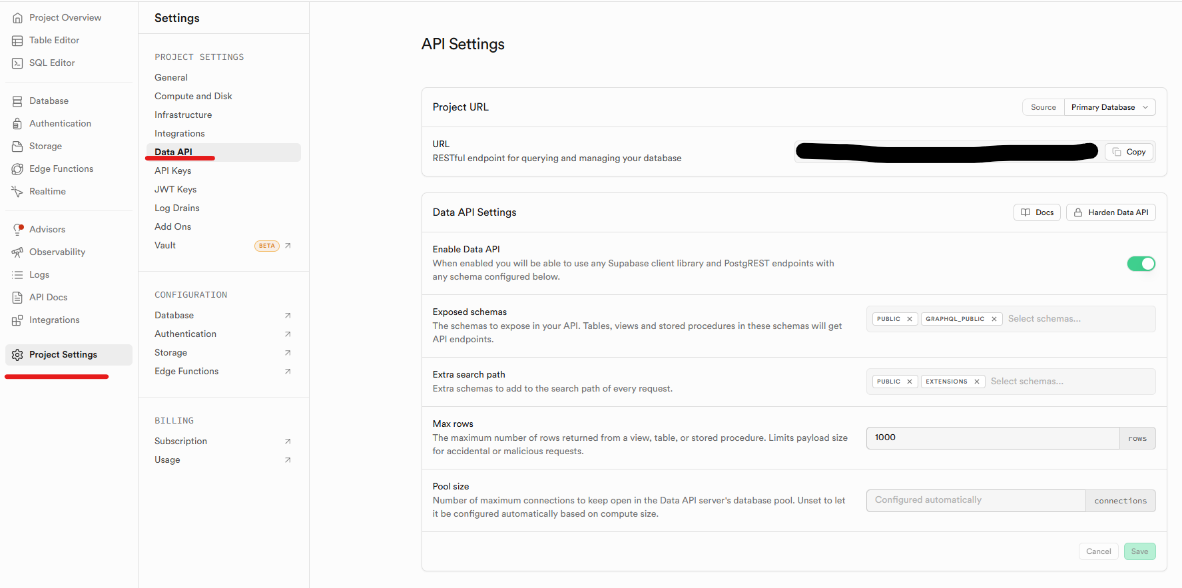Remove the GRAPHQL_PUBLIC exposed schema tag
The height and width of the screenshot is (588, 1182).
coord(994,319)
